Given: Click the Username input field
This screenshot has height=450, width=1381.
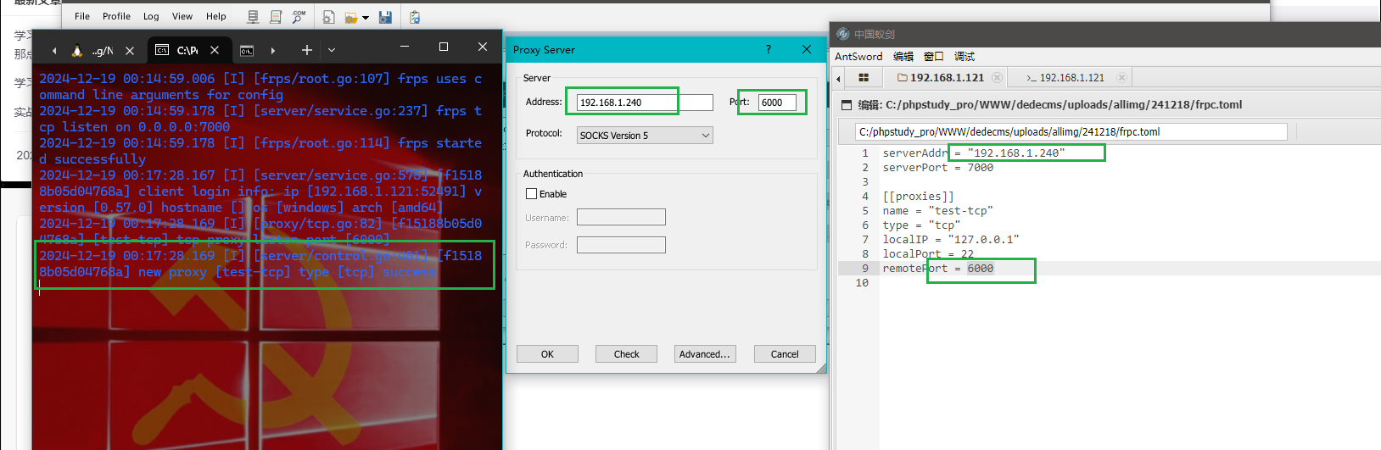Looking at the screenshot, I should click(621, 218).
